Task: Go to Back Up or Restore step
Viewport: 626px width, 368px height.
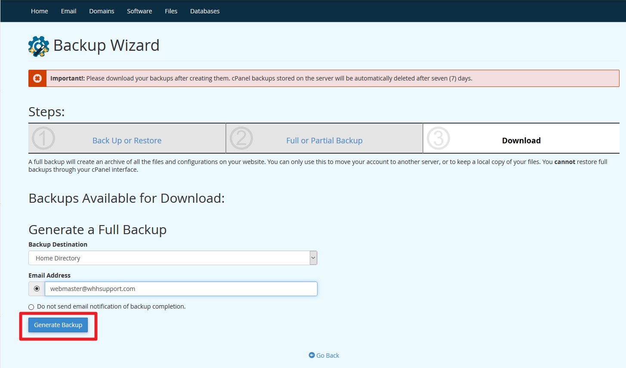Action: [127, 141]
